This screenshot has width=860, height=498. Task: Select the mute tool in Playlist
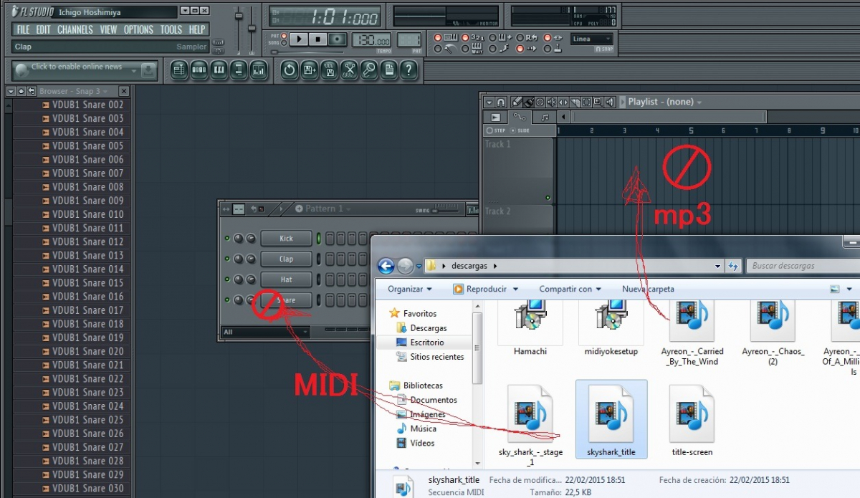coord(552,102)
